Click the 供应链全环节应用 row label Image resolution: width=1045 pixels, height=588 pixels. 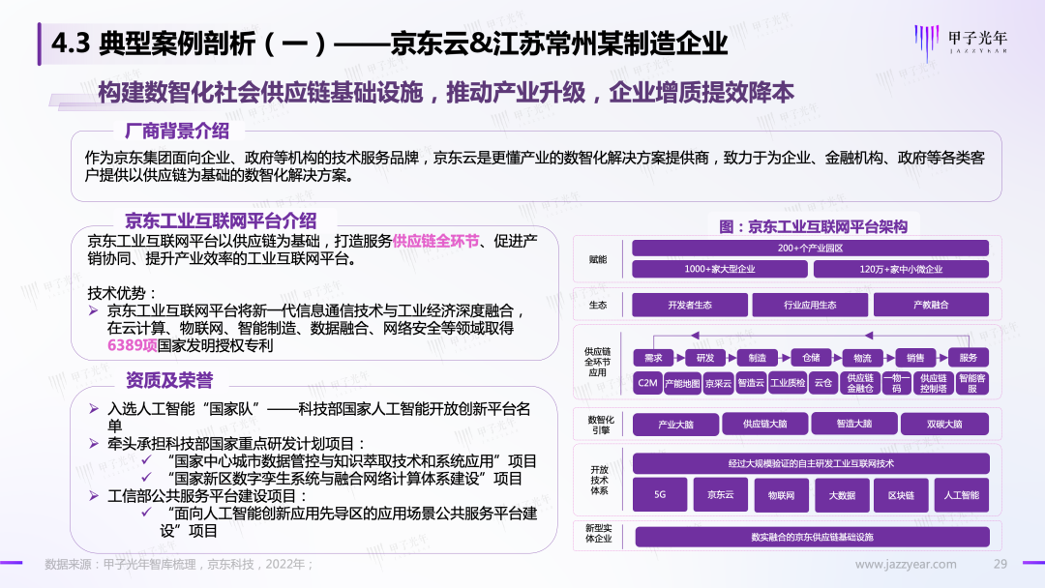[x=597, y=362]
